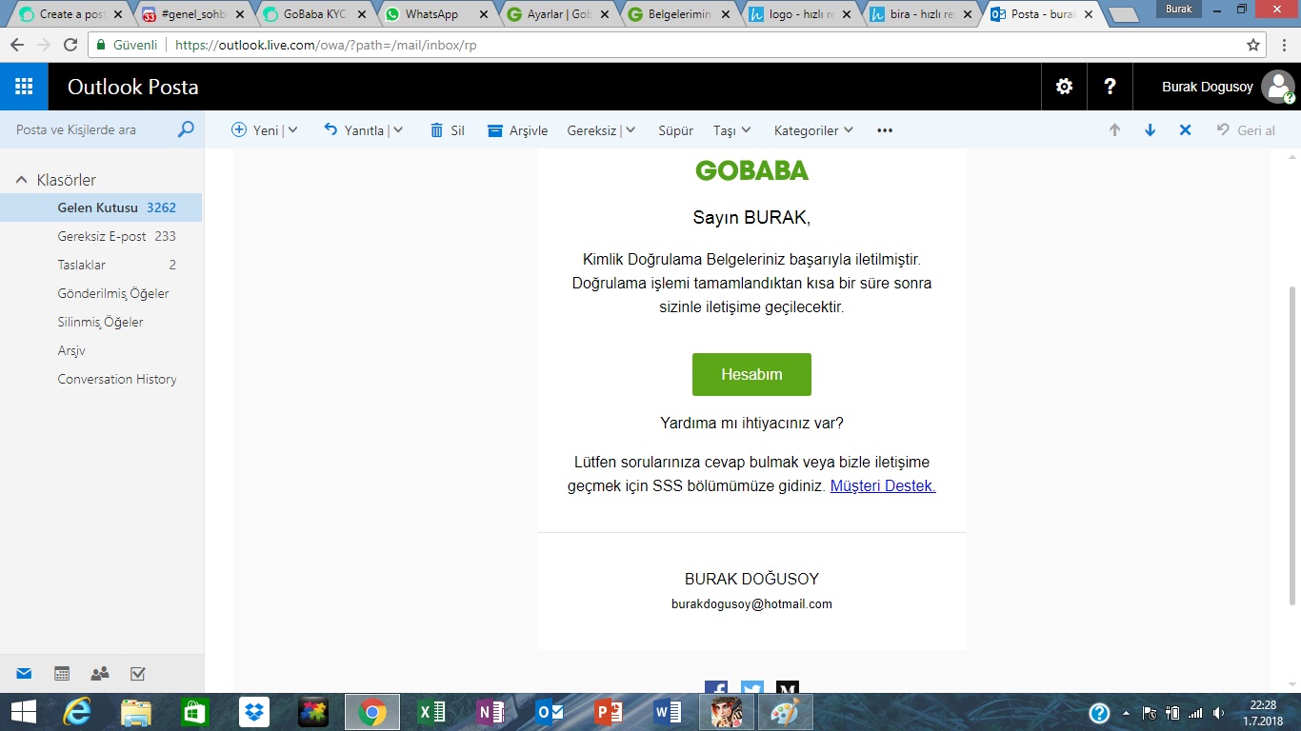Switch to the logo search tab
The image size is (1301, 731).
tap(802, 14)
